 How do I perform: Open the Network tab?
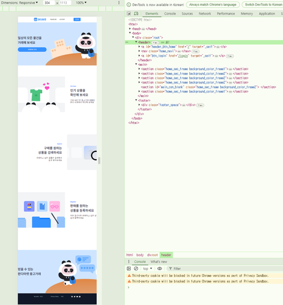205,13
